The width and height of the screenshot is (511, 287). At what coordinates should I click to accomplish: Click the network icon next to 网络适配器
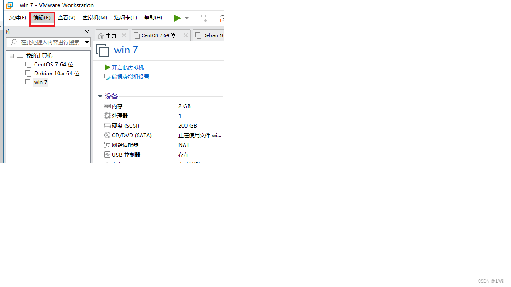tap(107, 145)
